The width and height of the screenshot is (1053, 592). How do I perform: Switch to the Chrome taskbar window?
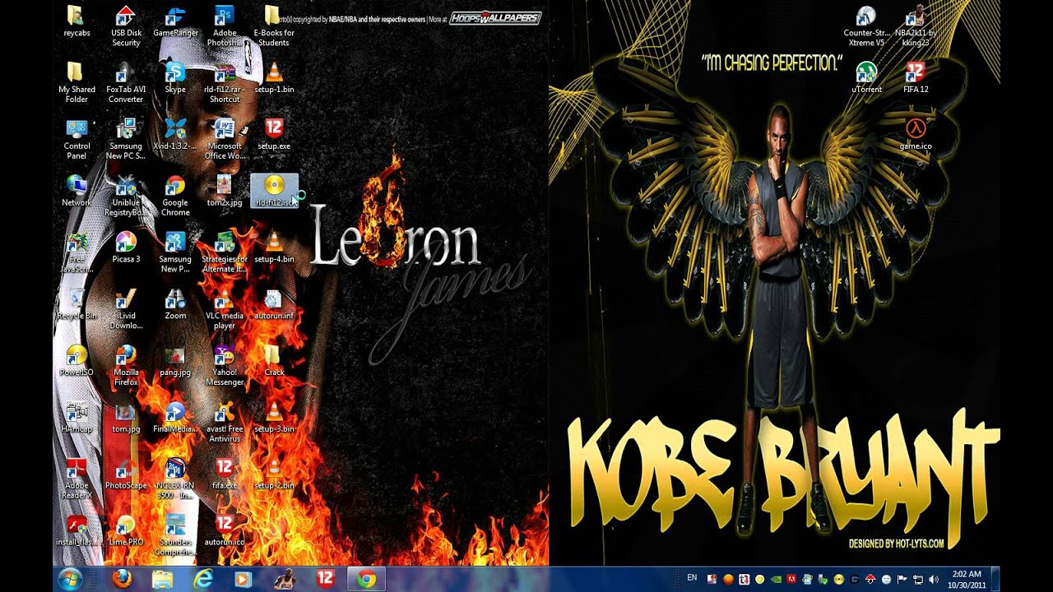point(366,579)
